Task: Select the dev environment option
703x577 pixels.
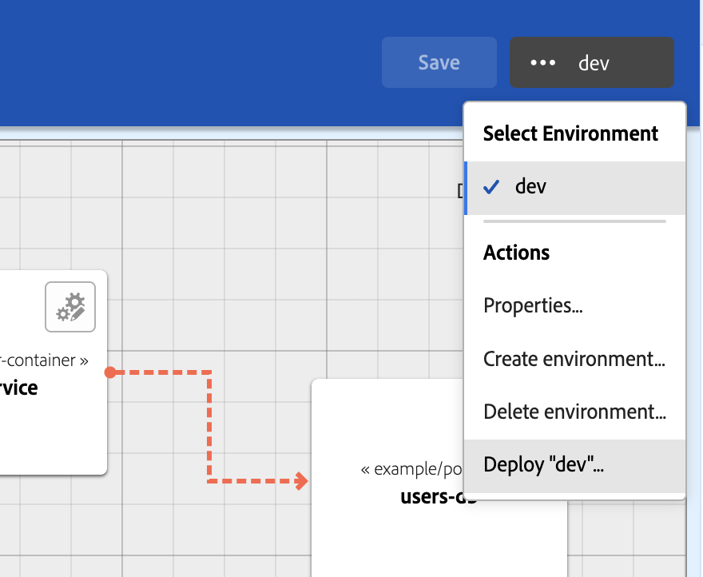Action: (574, 188)
